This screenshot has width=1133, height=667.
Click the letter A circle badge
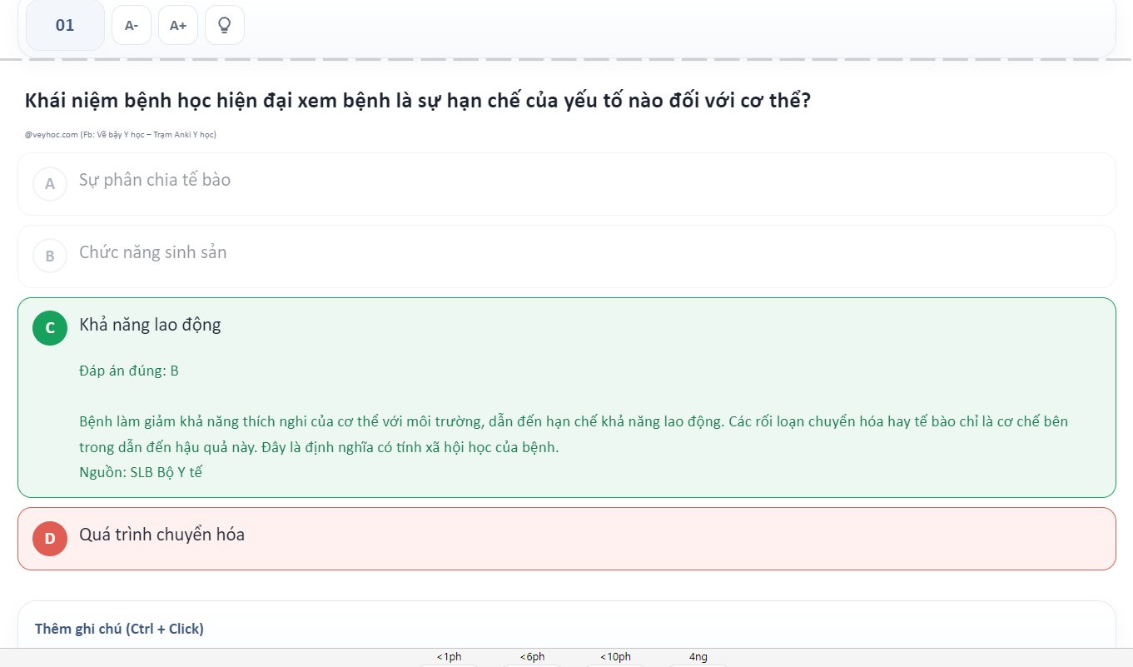tap(50, 184)
